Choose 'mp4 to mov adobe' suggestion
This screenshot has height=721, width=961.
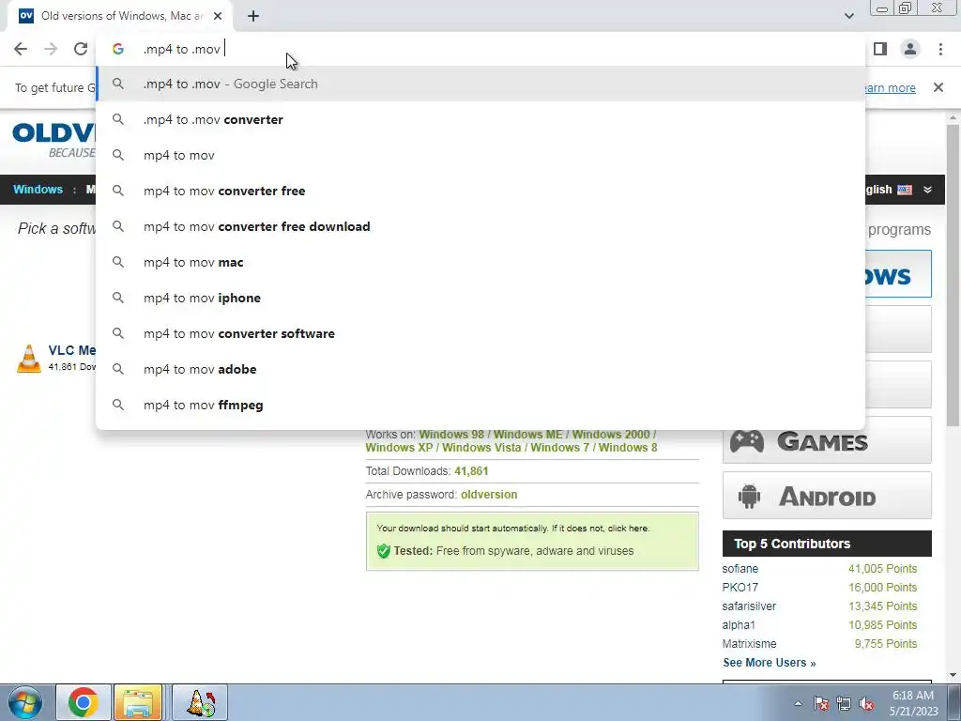(x=481, y=369)
